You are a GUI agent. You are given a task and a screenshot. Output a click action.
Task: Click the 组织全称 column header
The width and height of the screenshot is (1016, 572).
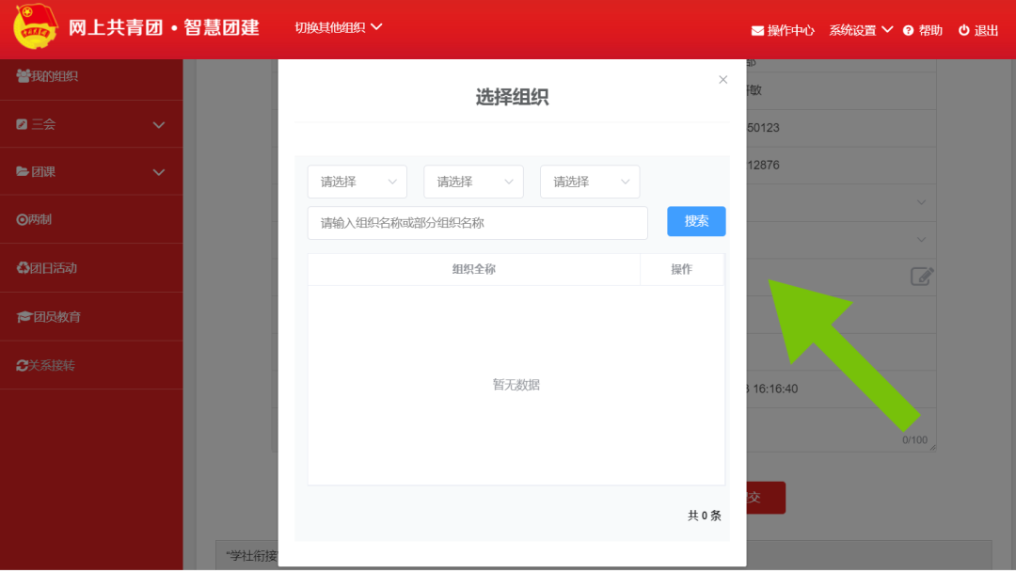coord(473,269)
